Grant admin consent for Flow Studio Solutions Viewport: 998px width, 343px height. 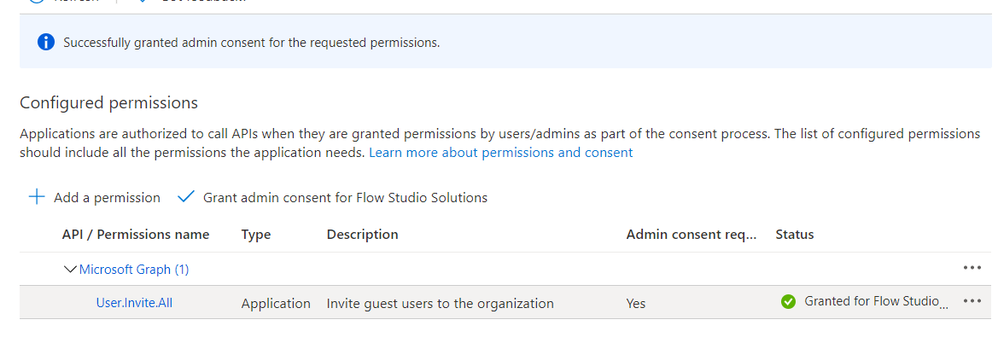tap(345, 198)
